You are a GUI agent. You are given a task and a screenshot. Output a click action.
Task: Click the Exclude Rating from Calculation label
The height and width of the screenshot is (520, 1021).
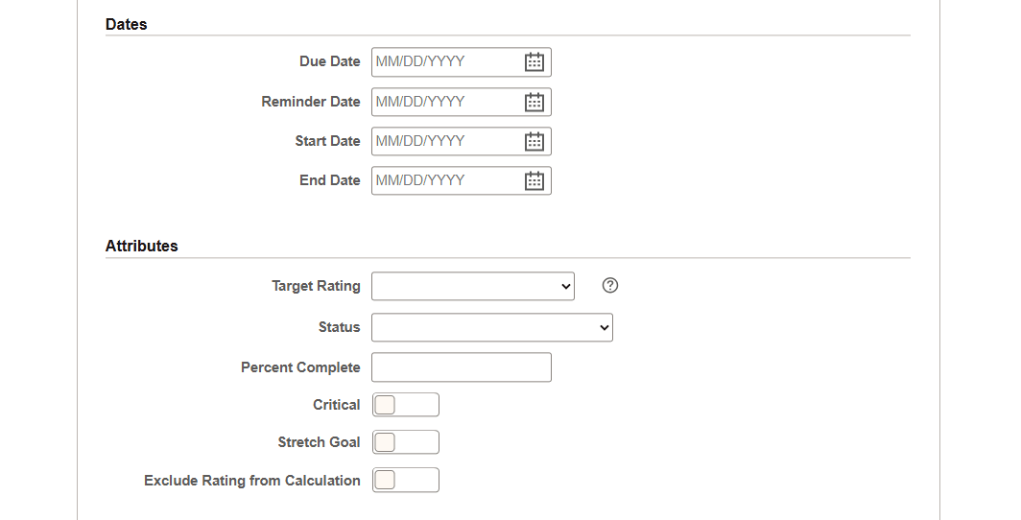coord(251,481)
